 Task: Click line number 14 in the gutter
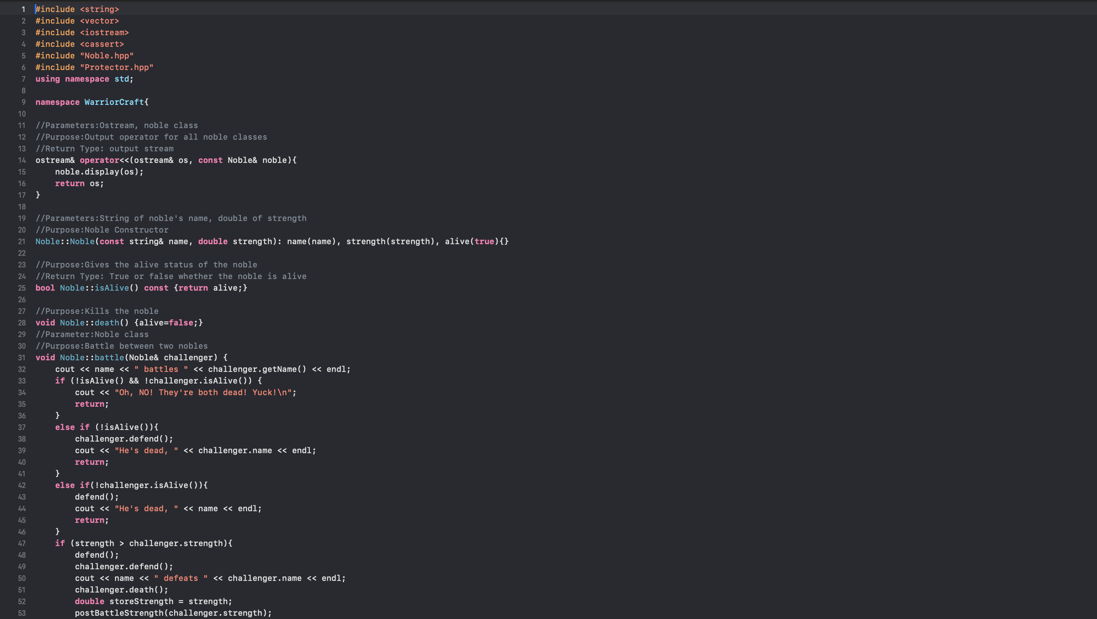(22, 160)
